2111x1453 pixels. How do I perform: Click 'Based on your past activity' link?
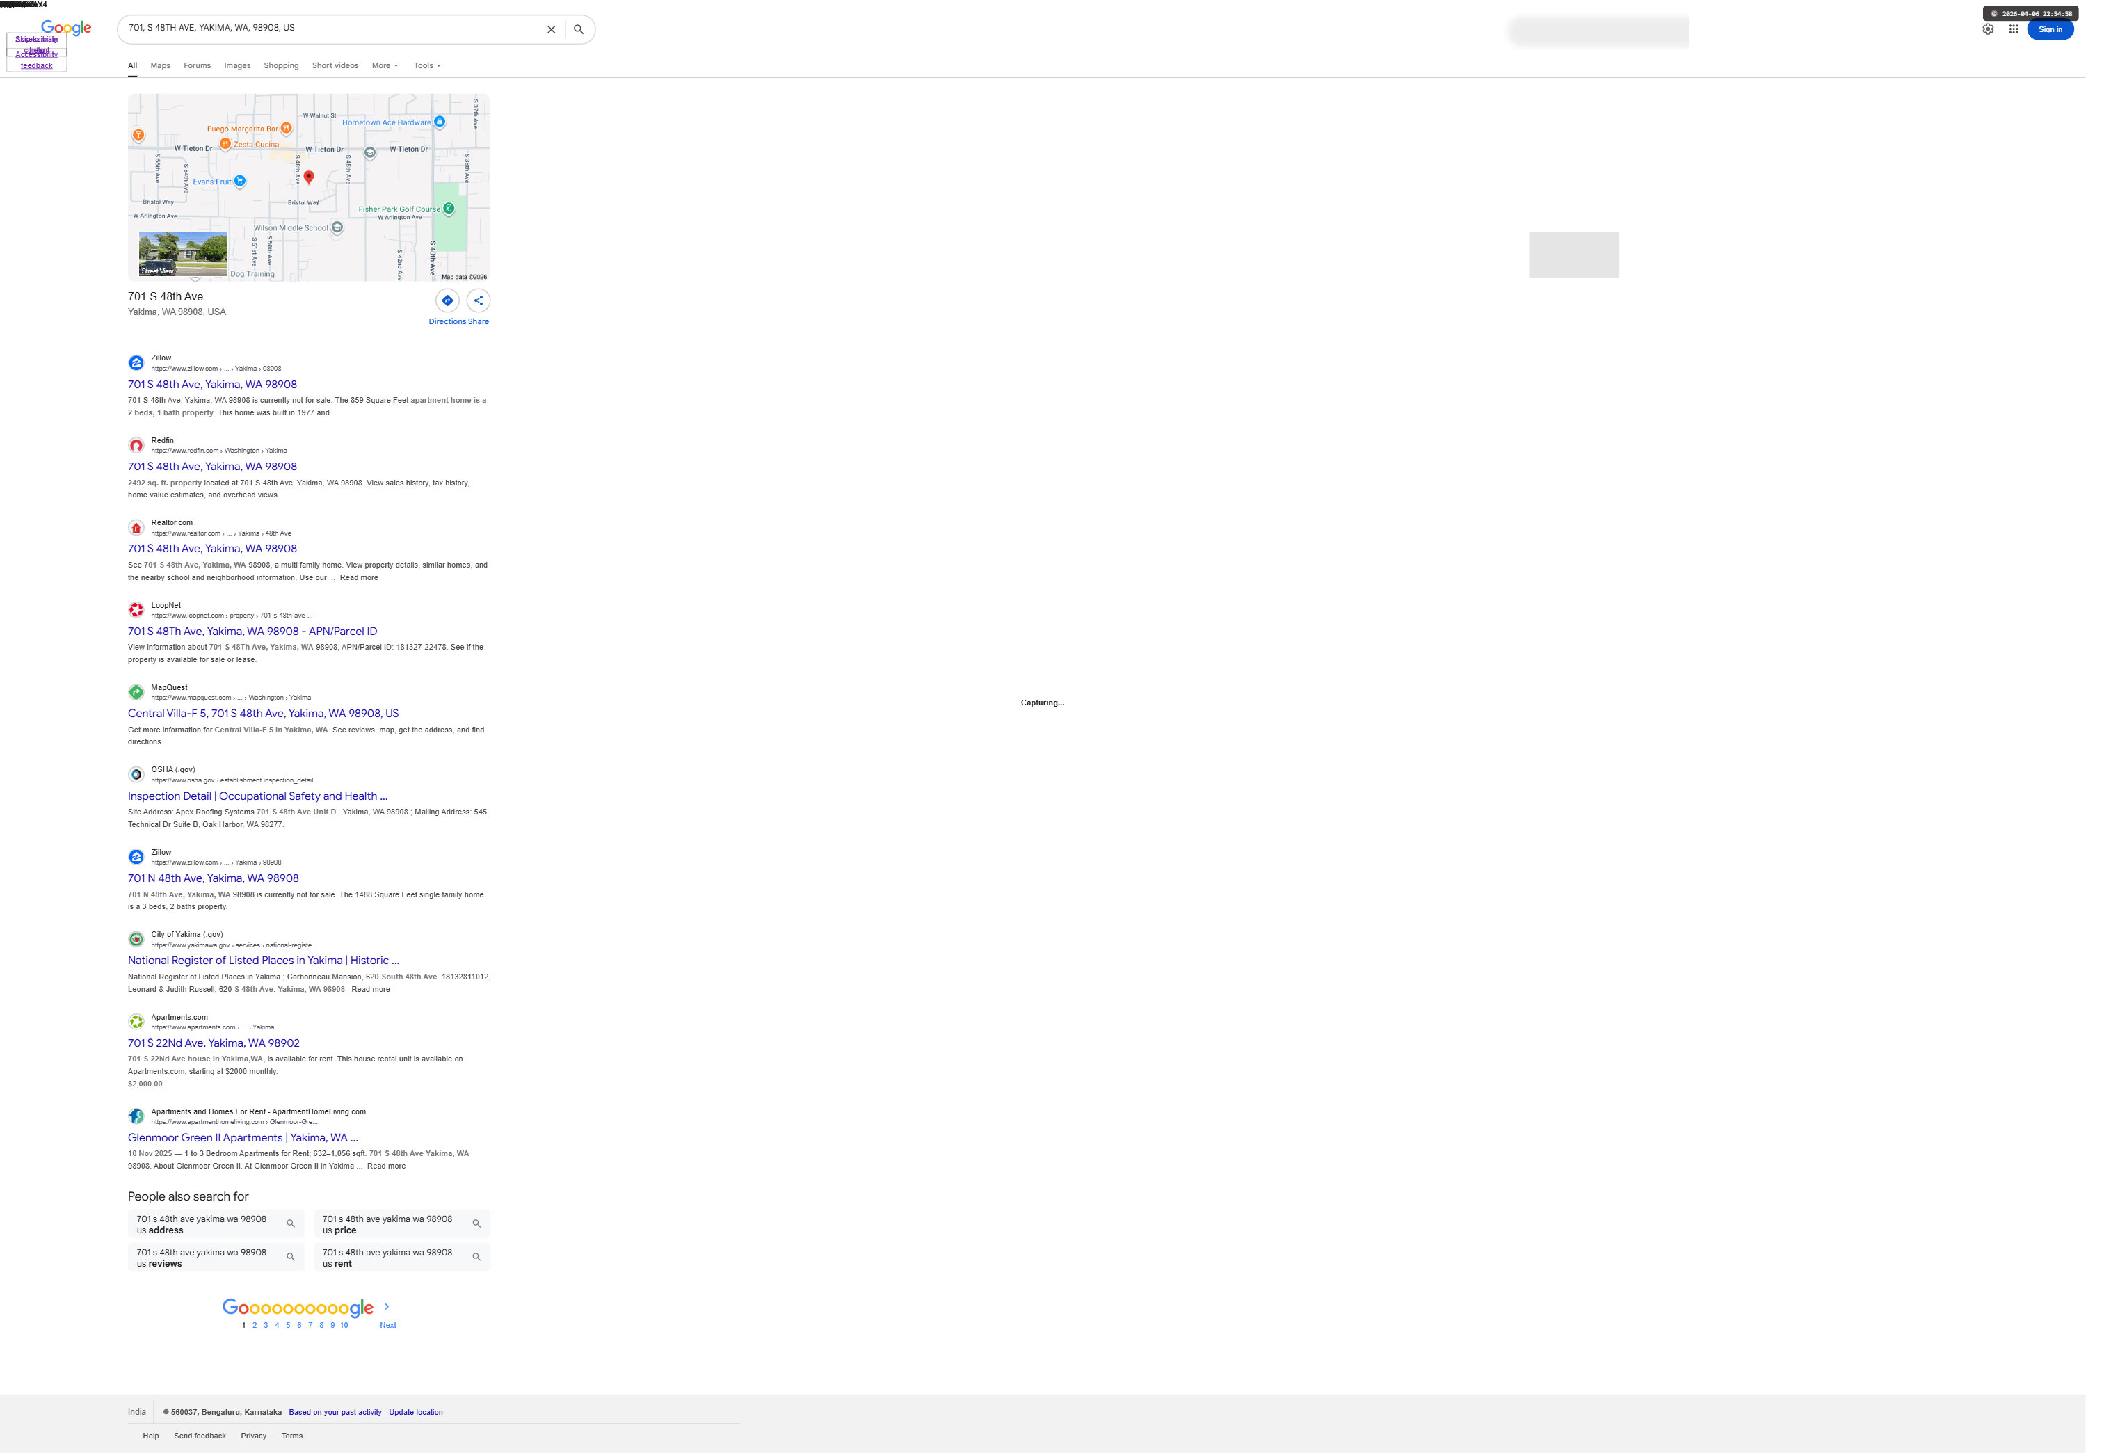click(x=335, y=1413)
